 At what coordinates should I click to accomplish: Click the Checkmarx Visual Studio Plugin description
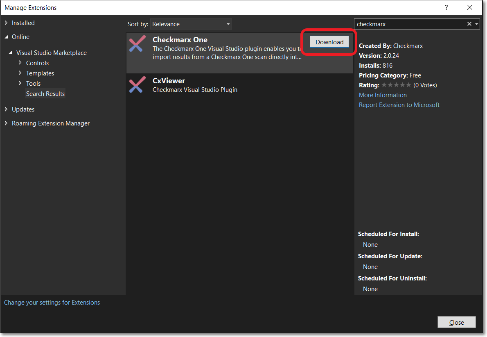click(x=195, y=90)
